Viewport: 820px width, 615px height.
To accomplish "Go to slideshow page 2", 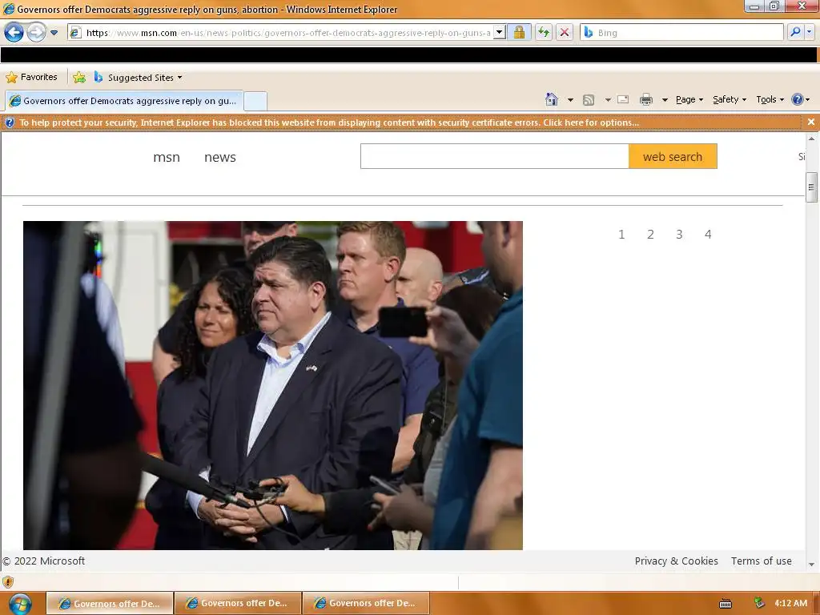I will tap(650, 235).
